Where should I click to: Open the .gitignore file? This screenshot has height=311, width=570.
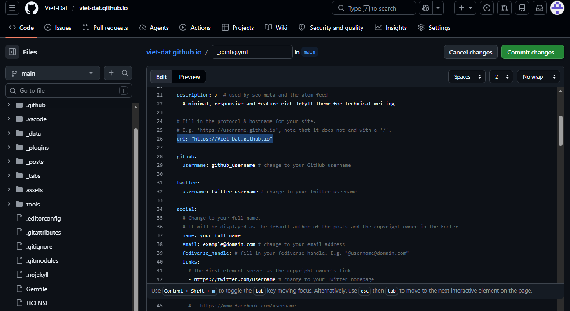click(x=39, y=246)
